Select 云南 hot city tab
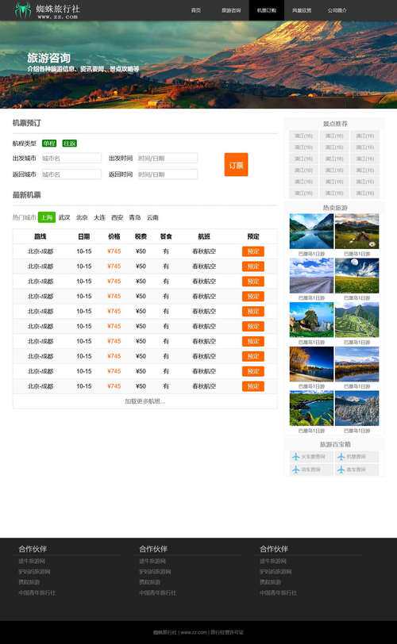Image resolution: width=397 pixels, height=644 pixels. [x=152, y=217]
